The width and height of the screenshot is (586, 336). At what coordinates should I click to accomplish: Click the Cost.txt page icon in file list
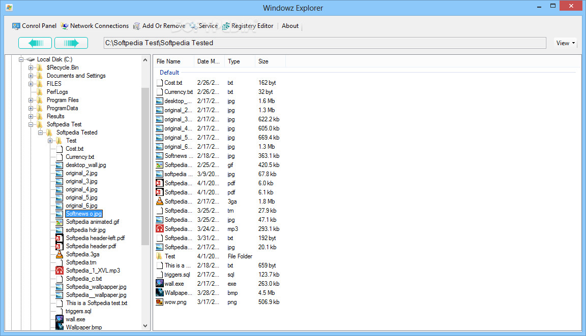pos(160,83)
